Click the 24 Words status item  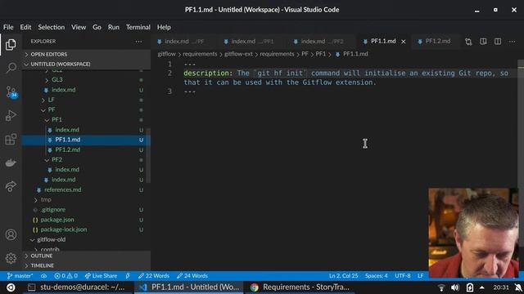pyautogui.click(x=192, y=276)
